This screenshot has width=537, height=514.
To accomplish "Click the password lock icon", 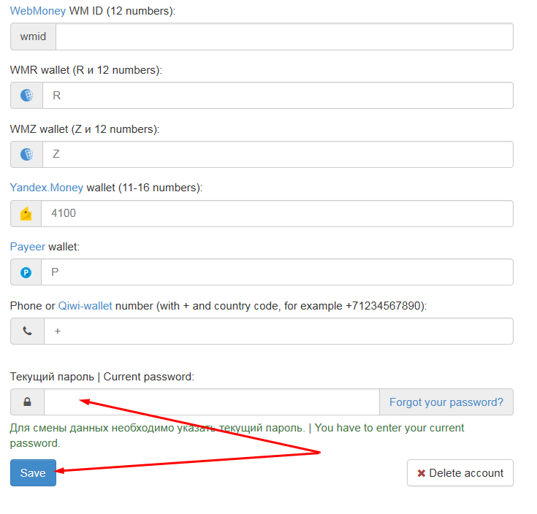I will 27,402.
